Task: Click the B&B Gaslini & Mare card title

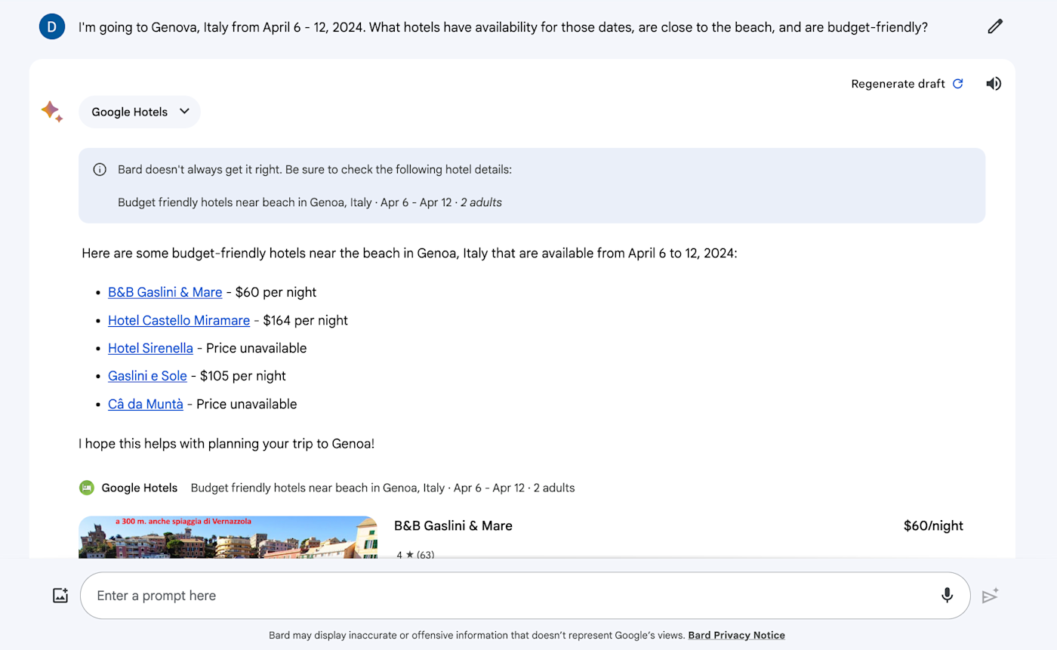Action: (x=453, y=526)
